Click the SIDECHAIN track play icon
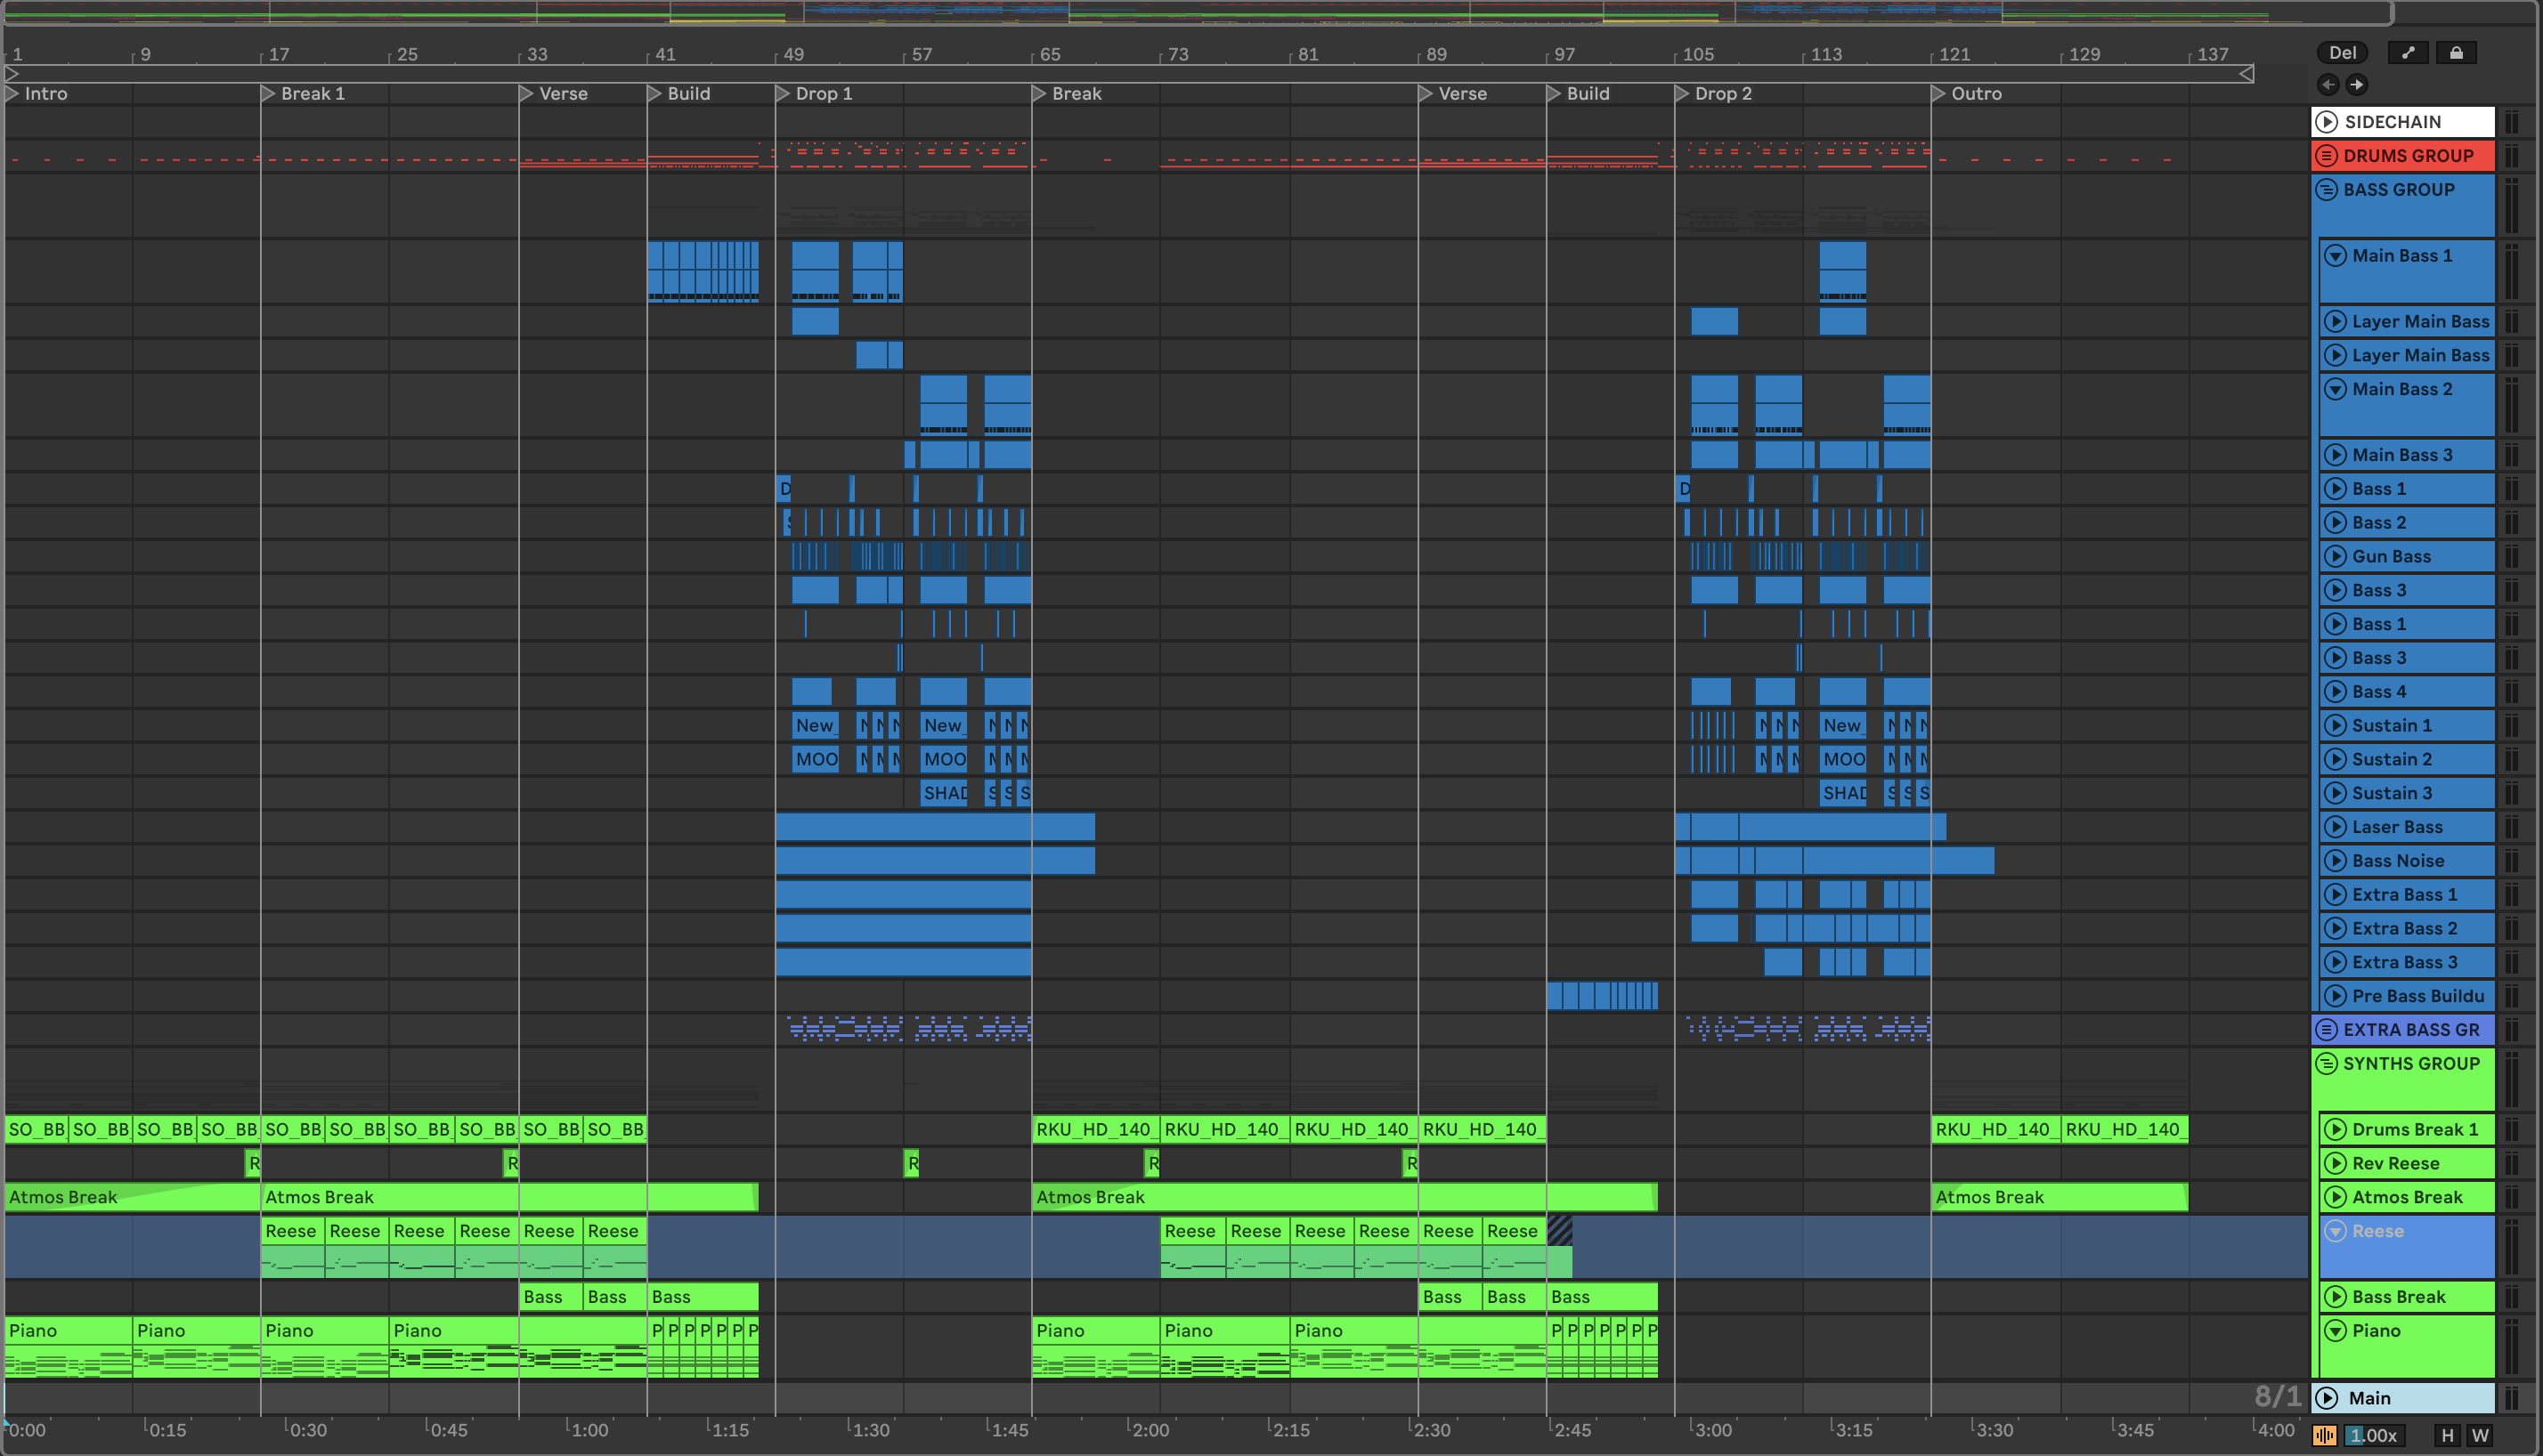 tap(2327, 122)
